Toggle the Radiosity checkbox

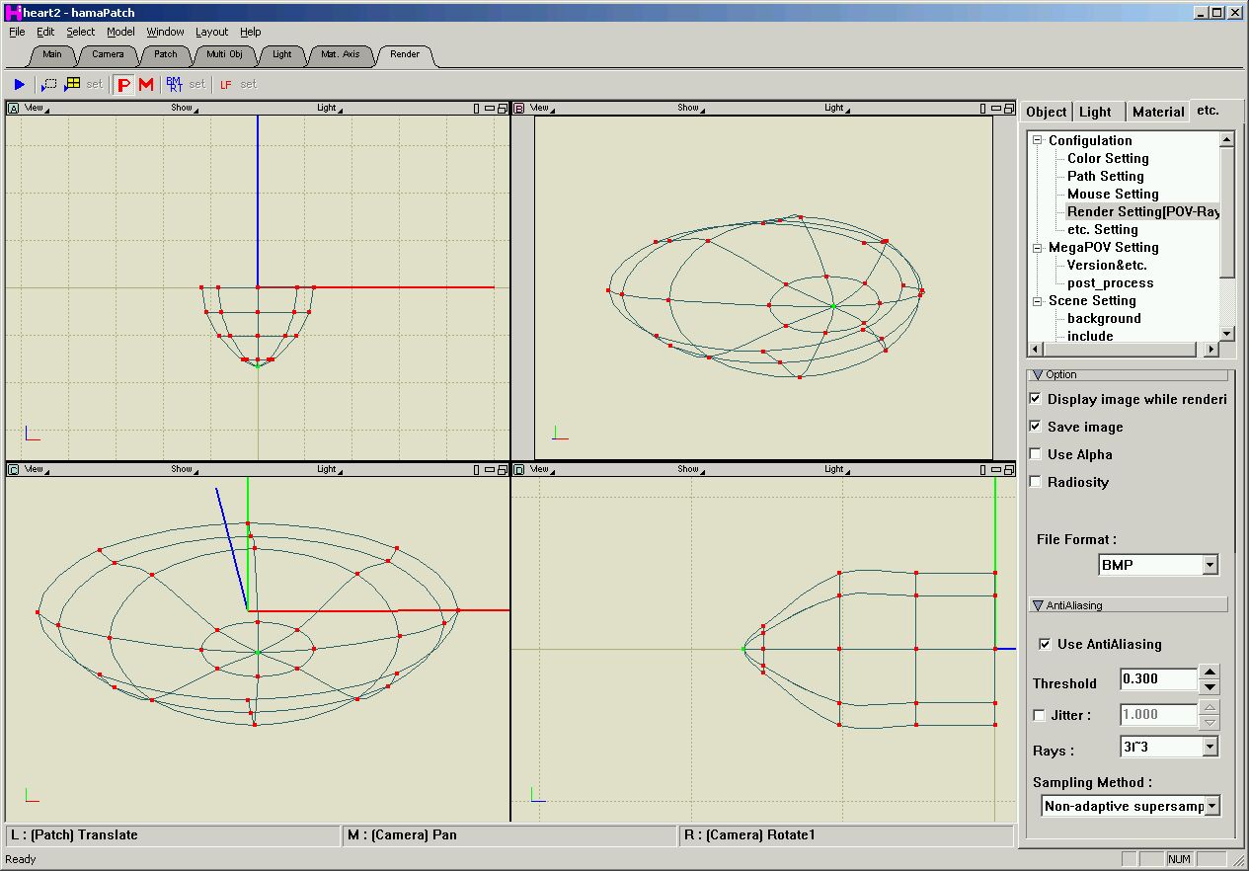click(1035, 482)
